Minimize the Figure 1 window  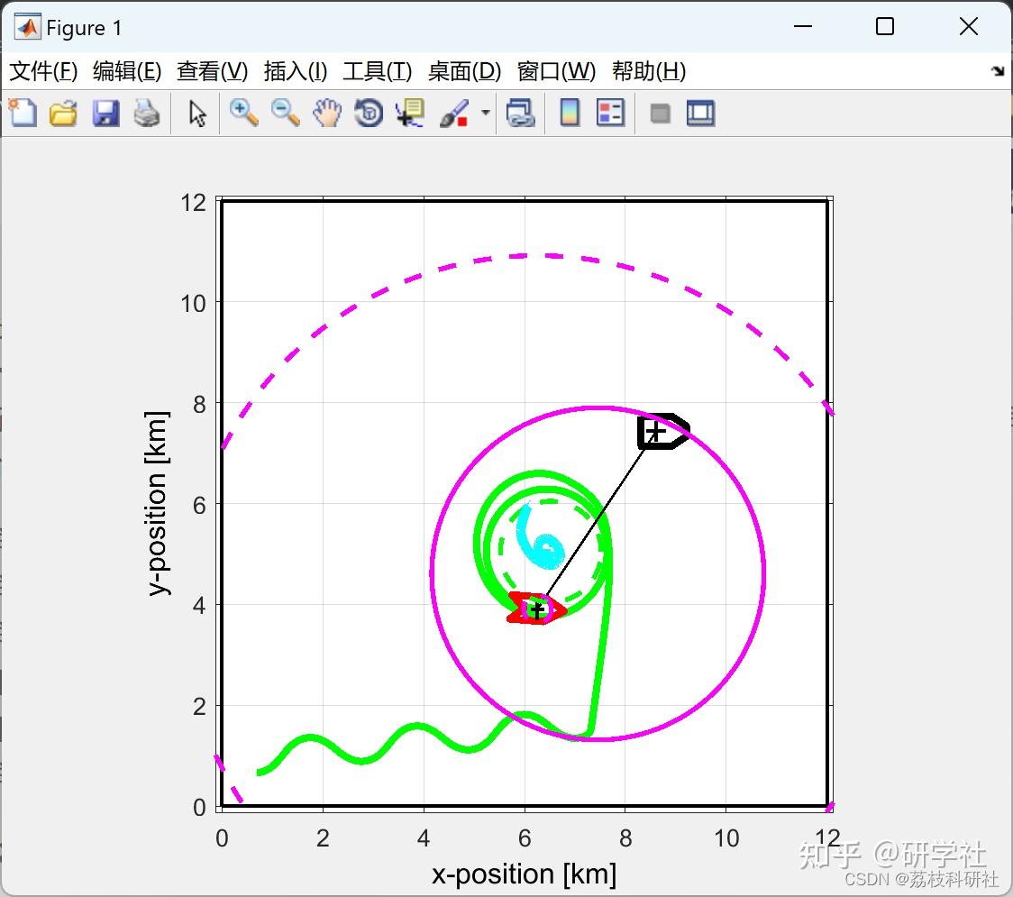(802, 26)
